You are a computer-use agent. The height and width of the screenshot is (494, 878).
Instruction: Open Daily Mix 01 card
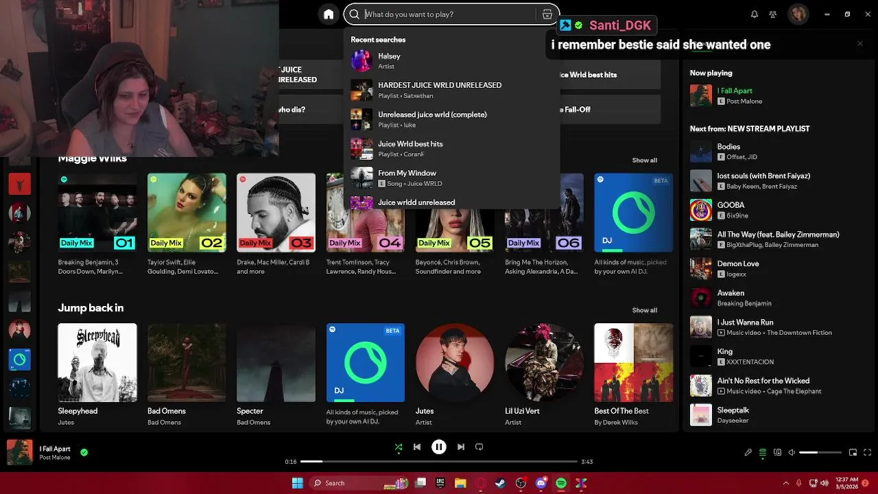coord(97,224)
